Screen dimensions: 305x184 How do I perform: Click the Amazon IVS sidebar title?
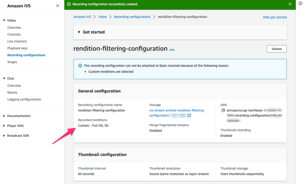click(x=19, y=6)
